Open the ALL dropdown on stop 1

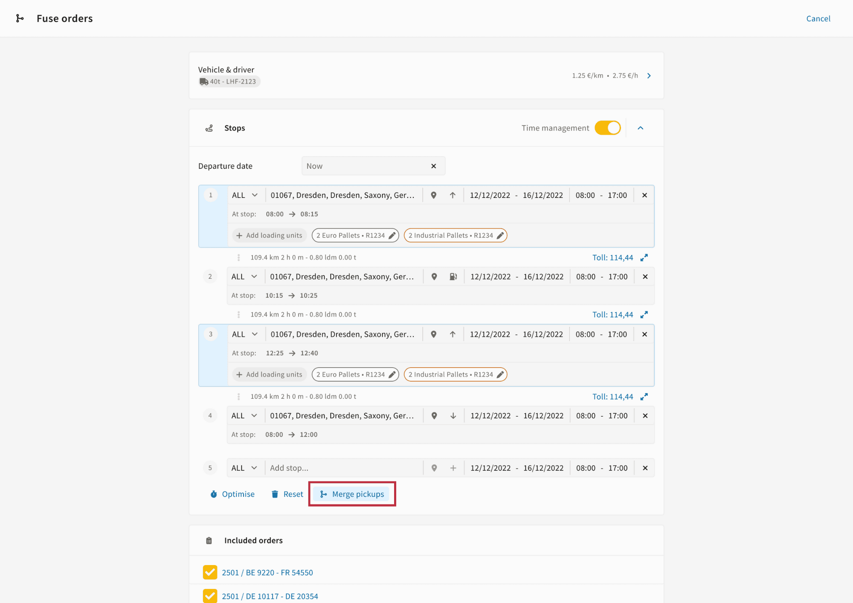point(245,195)
